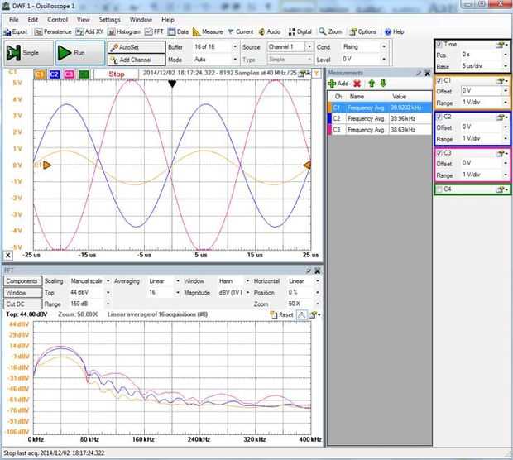Delete measurement with red X icon

pyautogui.click(x=357, y=84)
